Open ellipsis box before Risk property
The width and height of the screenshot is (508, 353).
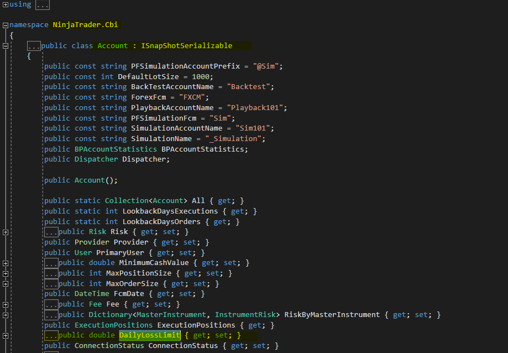pyautogui.click(x=51, y=232)
